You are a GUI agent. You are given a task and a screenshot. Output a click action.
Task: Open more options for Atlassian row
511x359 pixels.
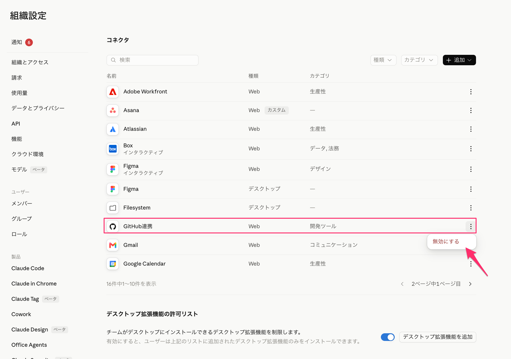coord(471,129)
